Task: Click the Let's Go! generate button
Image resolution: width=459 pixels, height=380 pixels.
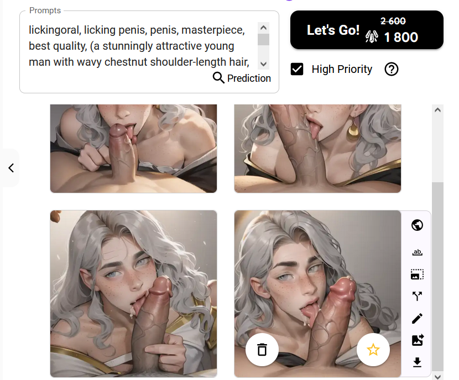Action: pyautogui.click(x=367, y=30)
